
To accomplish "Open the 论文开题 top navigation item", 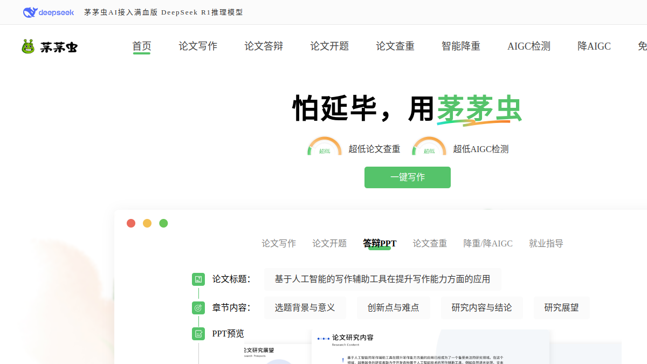I will coord(329,46).
